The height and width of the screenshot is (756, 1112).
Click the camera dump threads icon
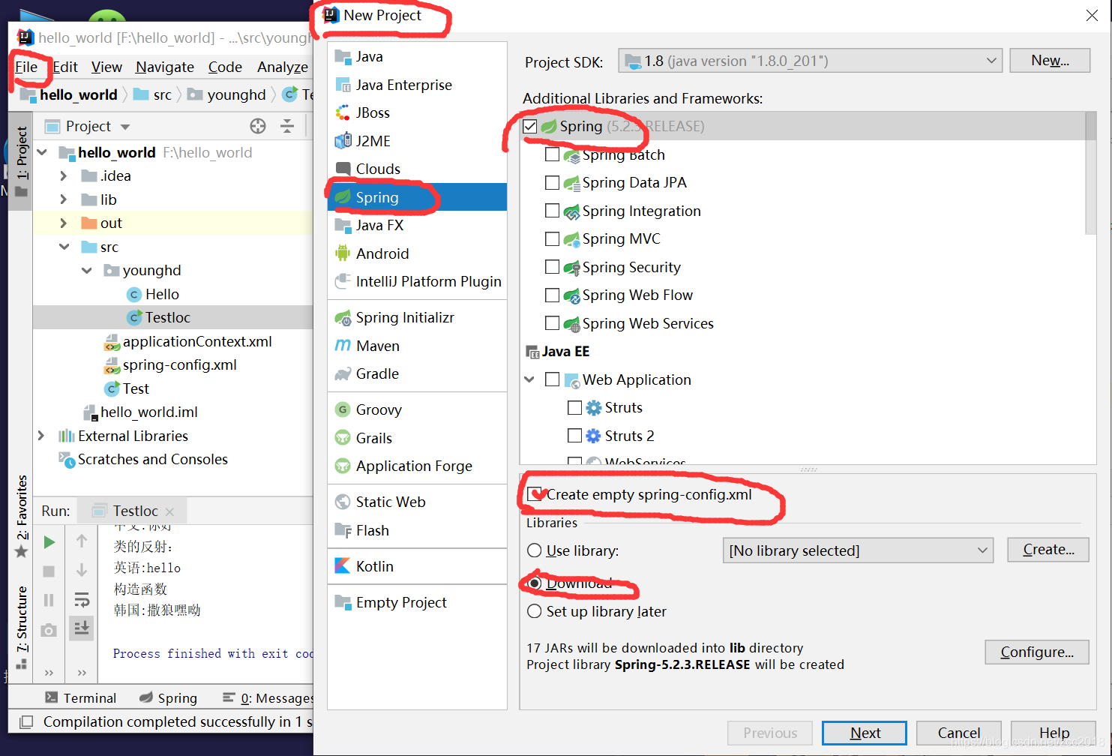coord(49,630)
